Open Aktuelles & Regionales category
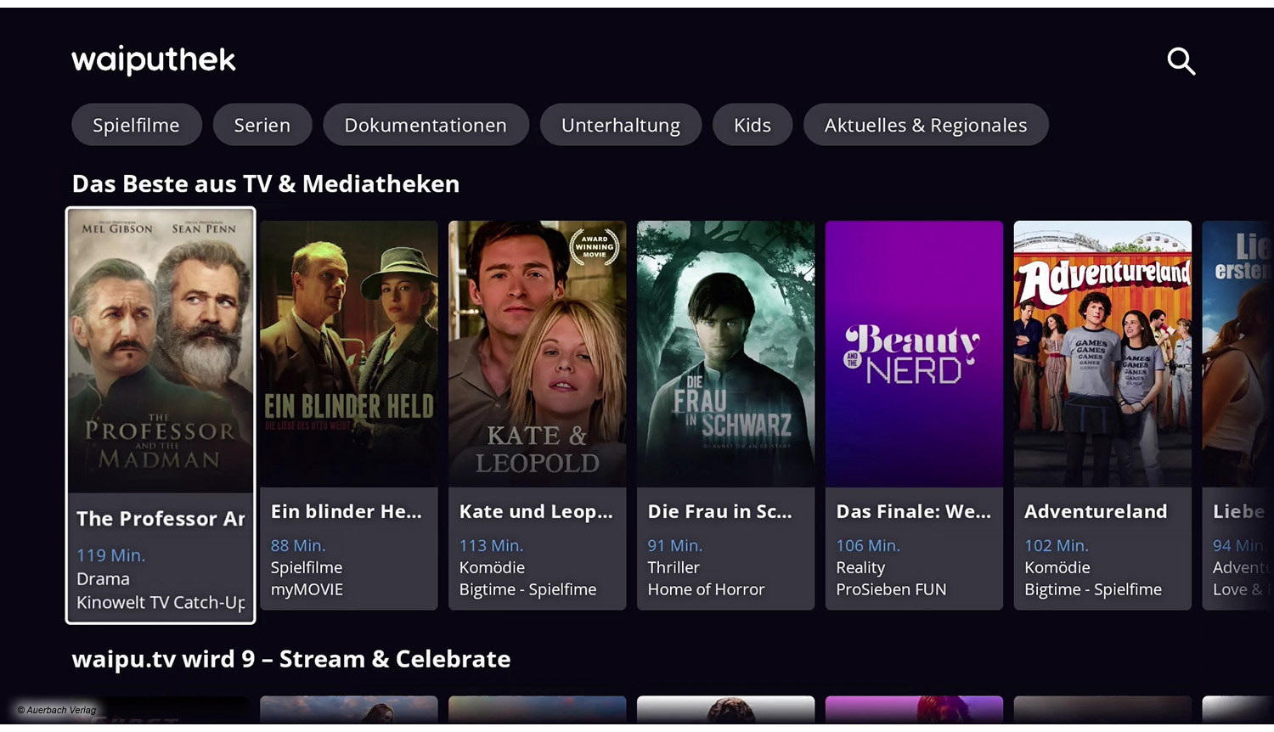This screenshot has height=732, width=1274. pos(926,125)
